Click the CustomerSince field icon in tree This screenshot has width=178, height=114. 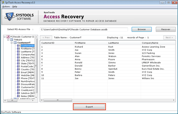[x=19, y=87]
